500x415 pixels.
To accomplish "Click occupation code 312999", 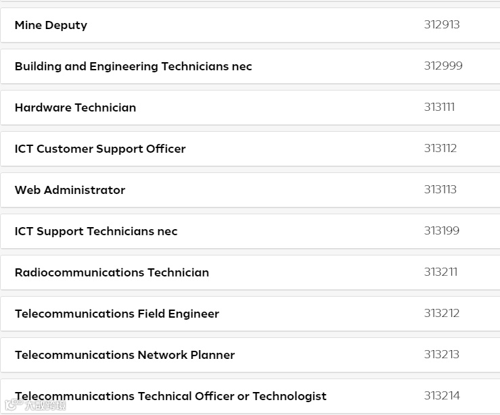I will click(x=443, y=66).
